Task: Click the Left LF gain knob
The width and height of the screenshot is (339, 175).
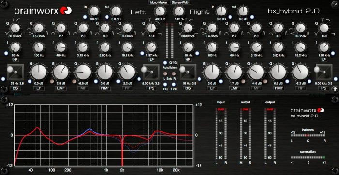Action: tap(39, 72)
